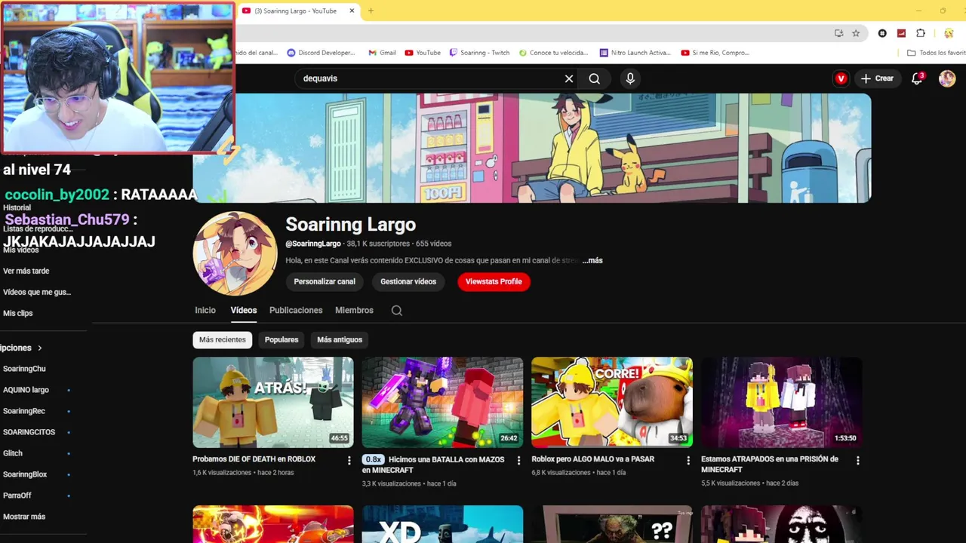Open the Miembros tab
The image size is (966, 543).
pos(354,310)
